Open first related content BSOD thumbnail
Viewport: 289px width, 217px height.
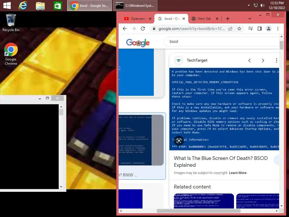click(204, 201)
